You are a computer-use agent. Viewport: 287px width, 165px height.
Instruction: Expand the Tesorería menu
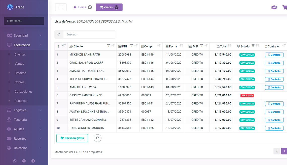[x=24, y=120]
